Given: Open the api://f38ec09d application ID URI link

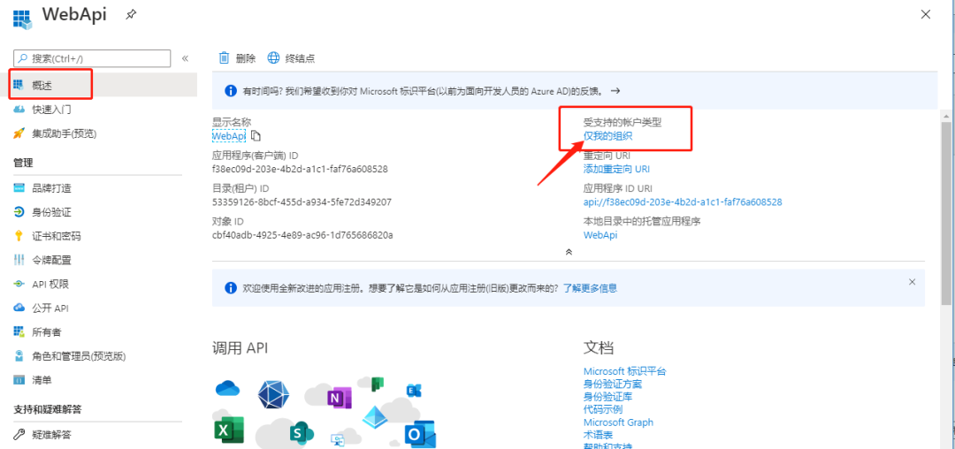Looking at the screenshot, I should 683,202.
